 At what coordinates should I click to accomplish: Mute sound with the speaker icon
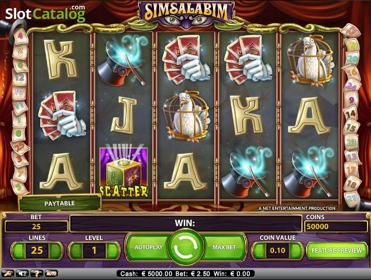(x=22, y=274)
